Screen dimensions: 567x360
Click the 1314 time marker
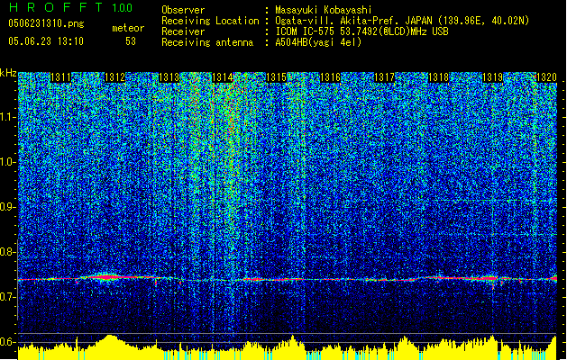[223, 77]
